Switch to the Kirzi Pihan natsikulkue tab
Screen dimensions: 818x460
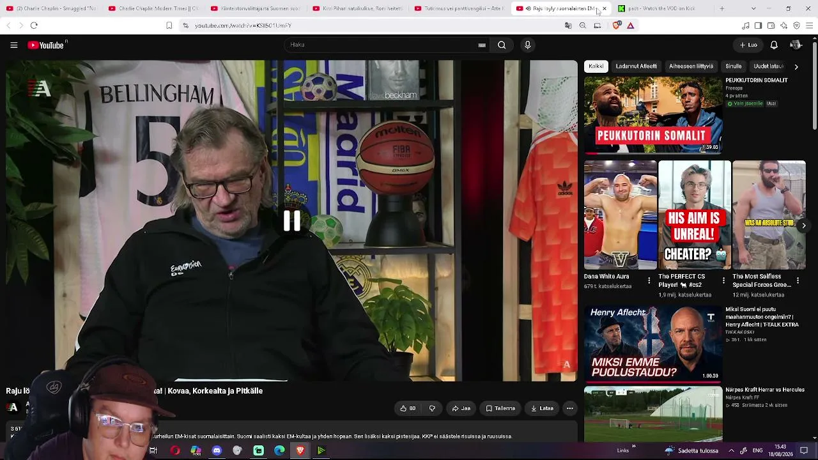click(358, 8)
